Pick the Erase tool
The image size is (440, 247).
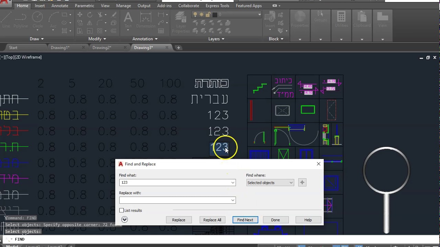pos(113,15)
